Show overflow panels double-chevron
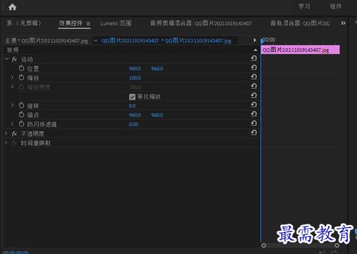357x254 pixels. tap(343, 23)
